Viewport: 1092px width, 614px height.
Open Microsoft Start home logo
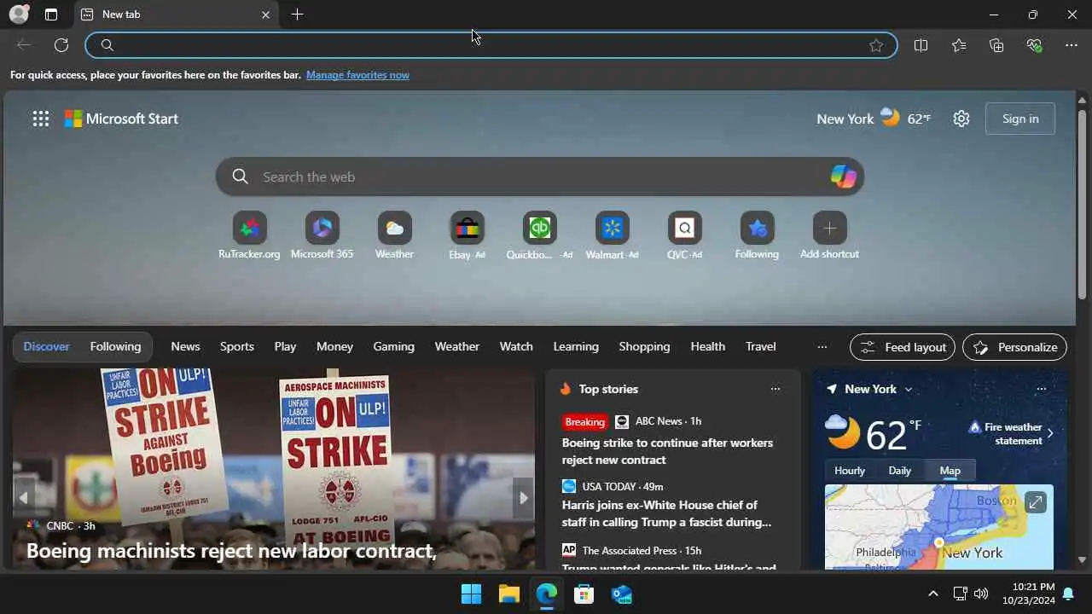click(121, 119)
